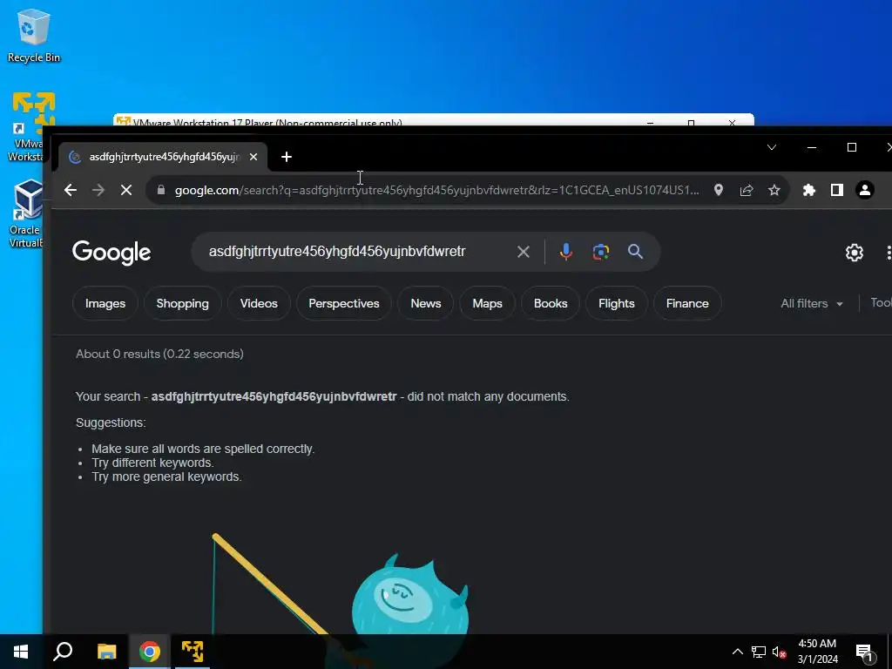Viewport: 892px width, 669px height.
Task: Click 'Make sure all words are spelled correctly.'
Action: 203,449
